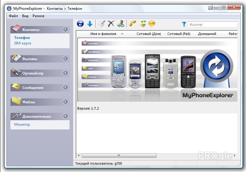246x172 pixels.
Task: Click into the Фильтр search field
Action: pyautogui.click(x=213, y=25)
